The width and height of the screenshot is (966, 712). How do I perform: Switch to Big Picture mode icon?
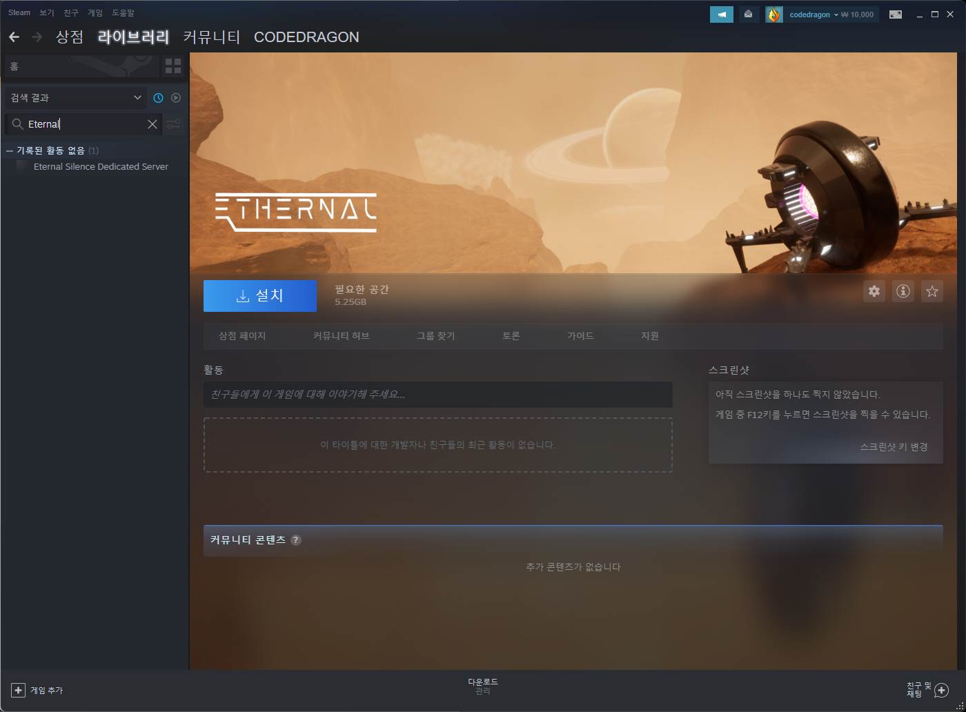pyautogui.click(x=896, y=14)
